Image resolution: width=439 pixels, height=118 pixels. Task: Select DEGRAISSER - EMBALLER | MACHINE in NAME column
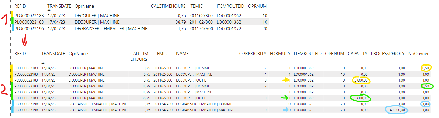click(x=205, y=110)
